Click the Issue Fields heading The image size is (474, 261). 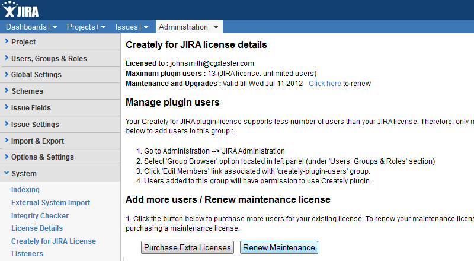coord(31,108)
